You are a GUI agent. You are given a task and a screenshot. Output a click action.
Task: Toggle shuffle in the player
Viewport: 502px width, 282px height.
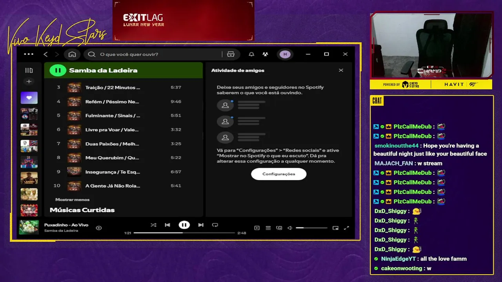coord(153,225)
